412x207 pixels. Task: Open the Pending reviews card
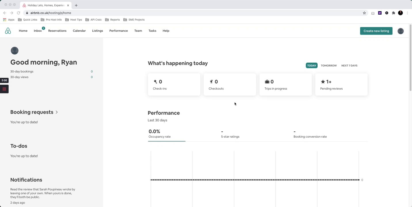(341, 84)
